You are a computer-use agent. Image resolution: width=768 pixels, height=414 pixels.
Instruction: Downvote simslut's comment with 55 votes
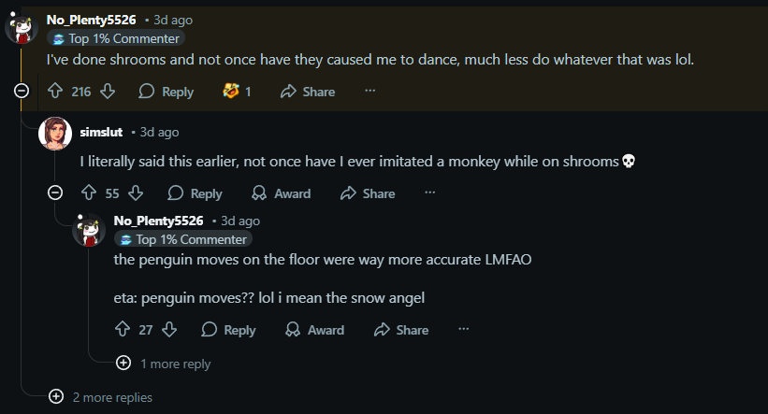136,193
